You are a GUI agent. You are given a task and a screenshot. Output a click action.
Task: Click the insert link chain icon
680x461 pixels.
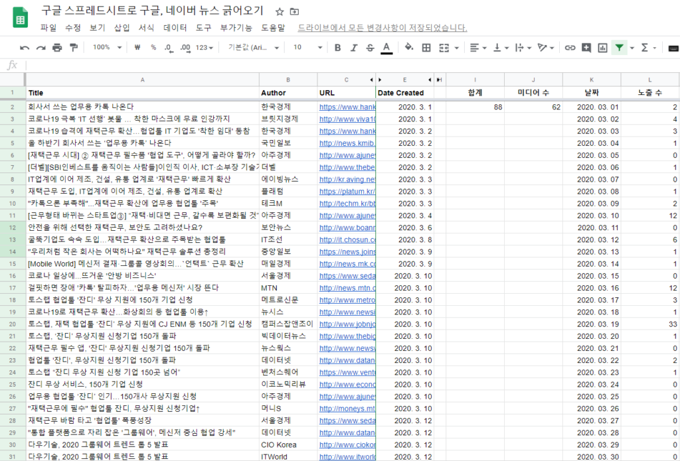point(570,48)
